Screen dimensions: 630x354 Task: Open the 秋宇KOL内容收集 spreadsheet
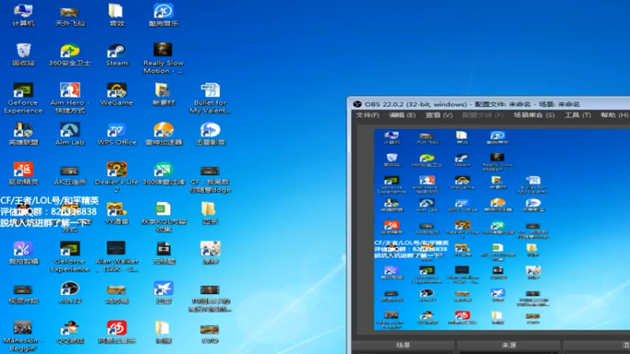163,217
